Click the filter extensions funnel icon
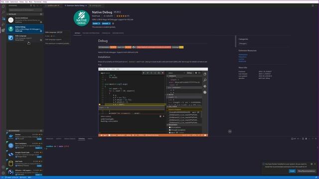 [31, 5]
